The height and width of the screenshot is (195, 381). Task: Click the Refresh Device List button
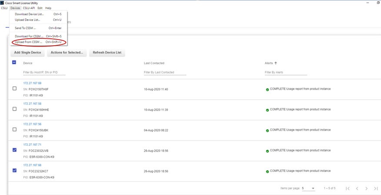click(x=107, y=53)
